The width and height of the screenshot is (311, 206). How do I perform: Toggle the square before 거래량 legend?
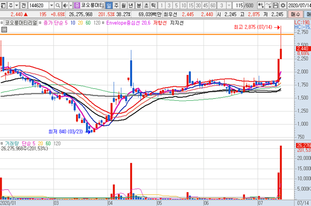coord(2,143)
